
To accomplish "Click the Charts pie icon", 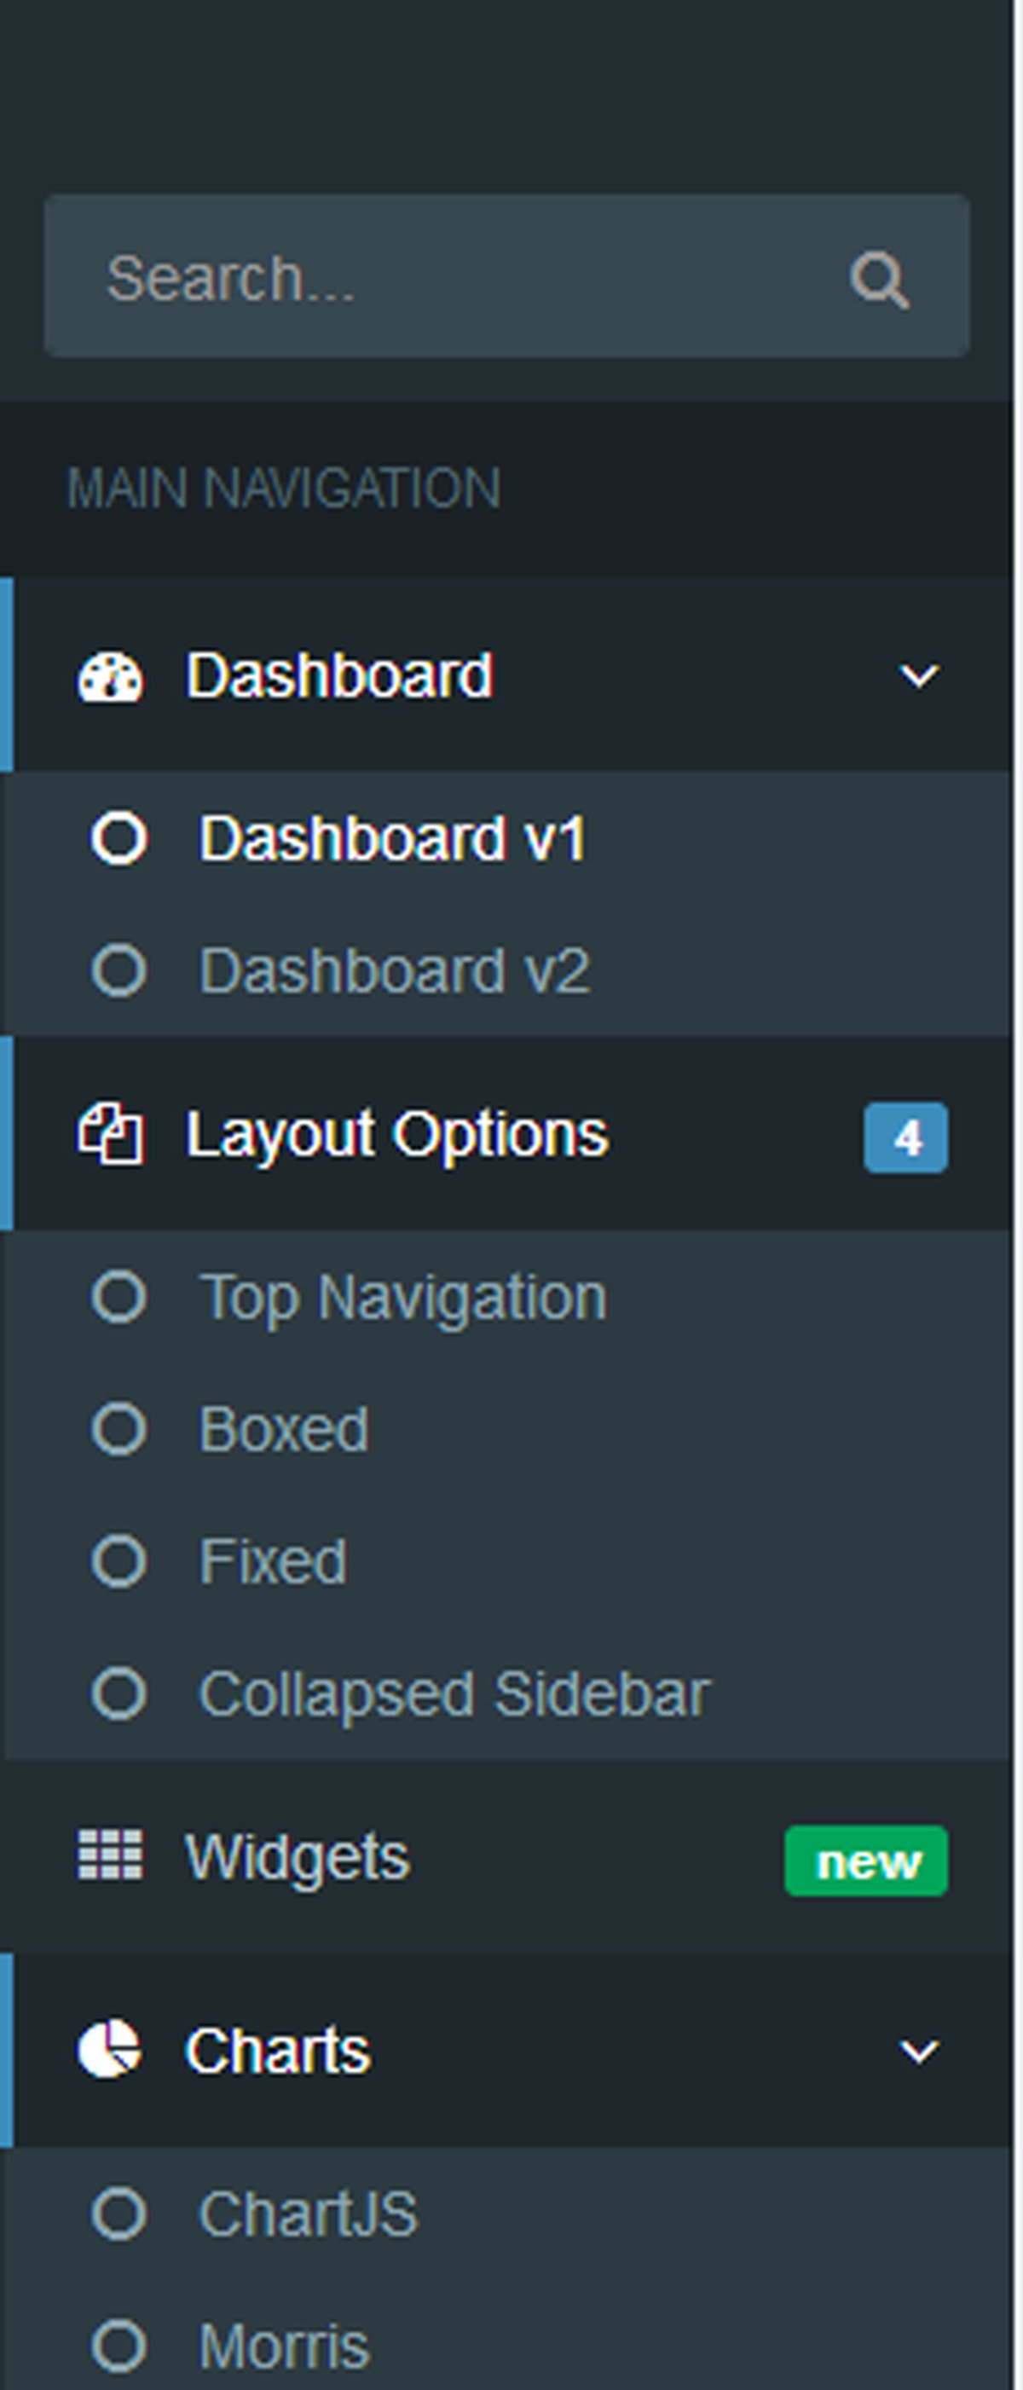I will [x=109, y=2050].
